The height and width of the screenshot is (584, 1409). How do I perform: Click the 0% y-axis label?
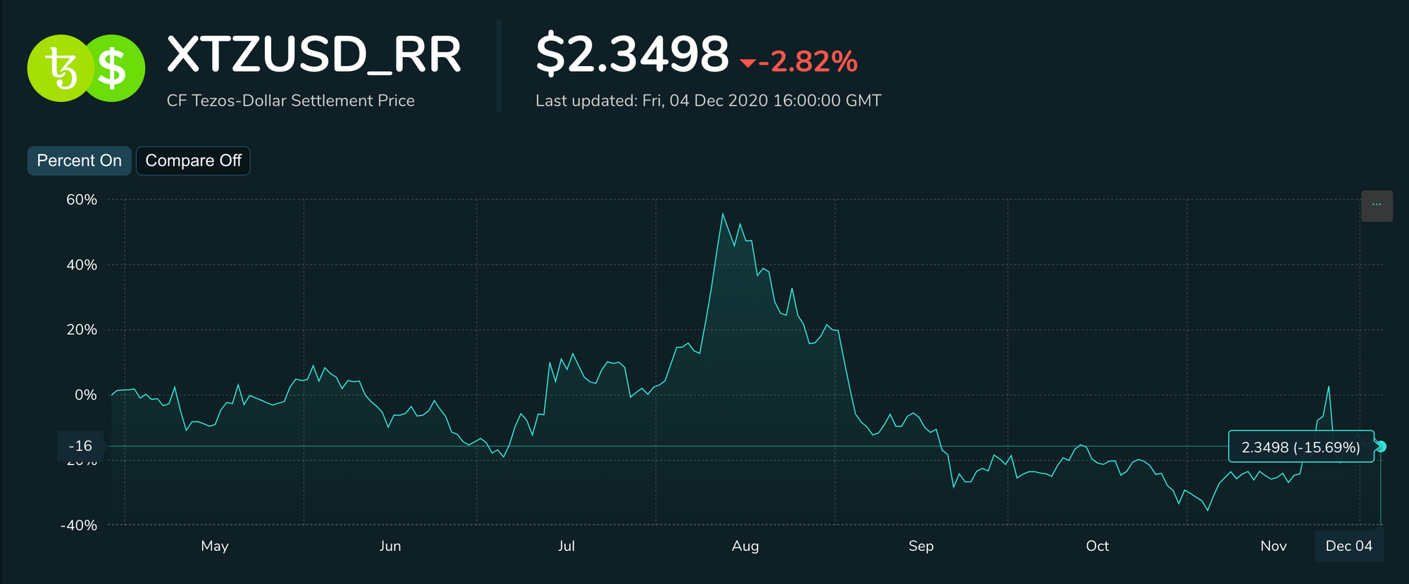[86, 395]
